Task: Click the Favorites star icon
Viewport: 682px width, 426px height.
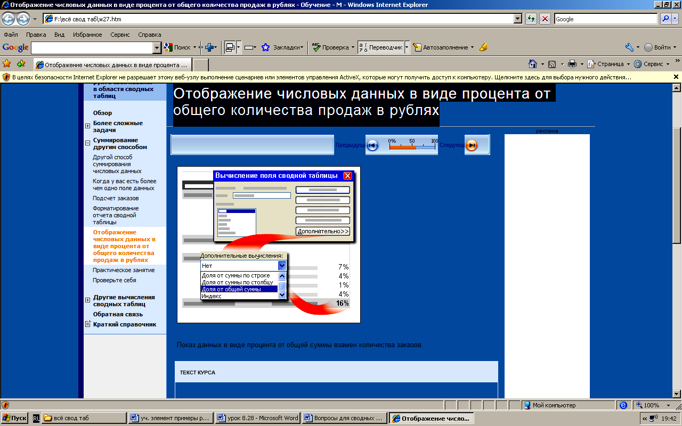Action: coord(7,64)
